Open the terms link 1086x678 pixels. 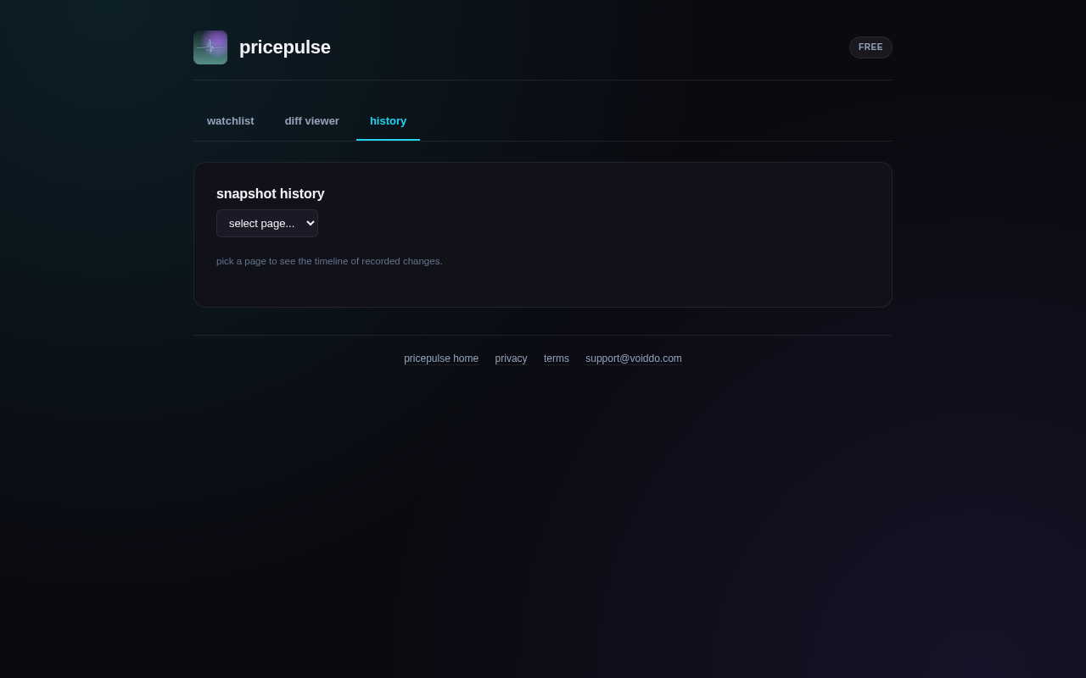(557, 358)
